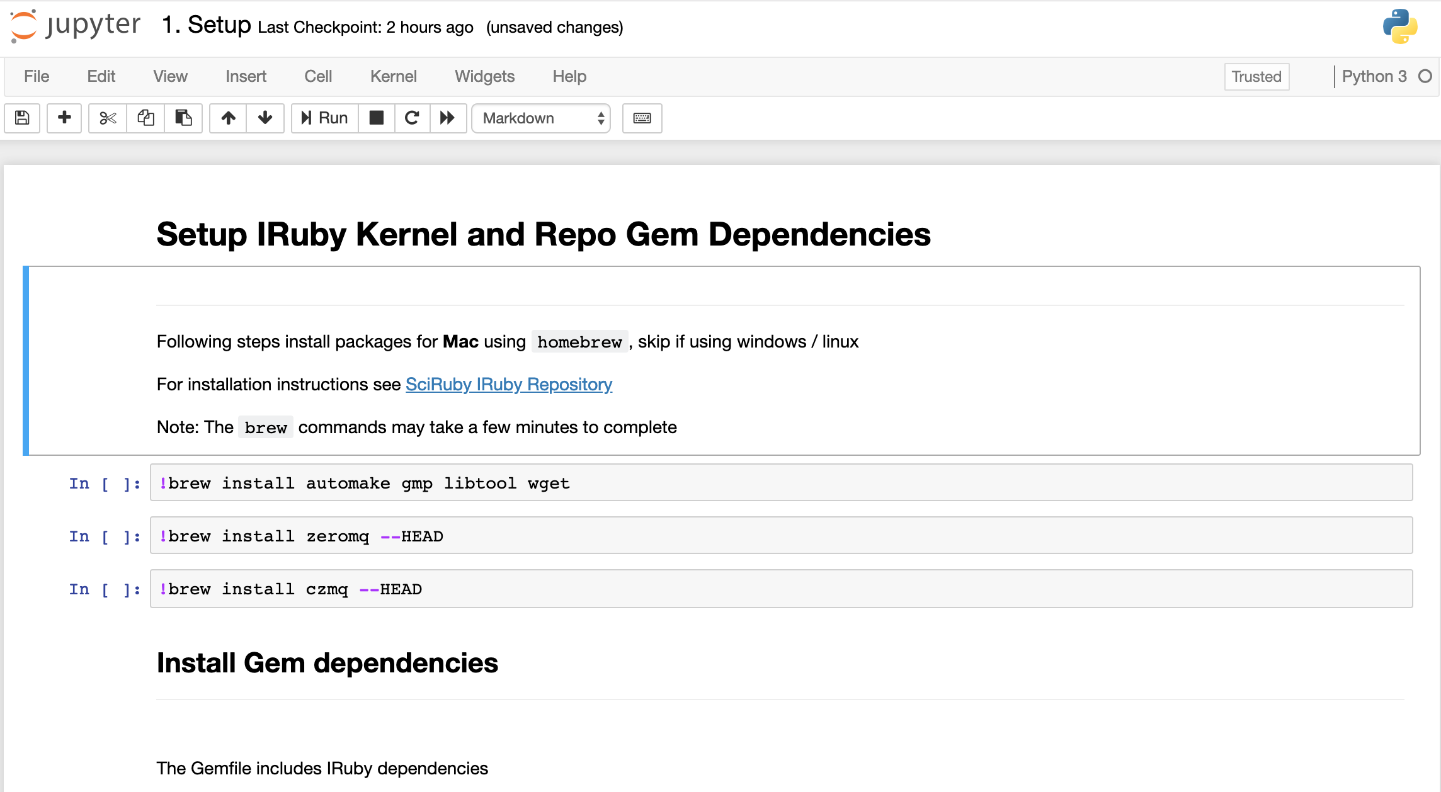The image size is (1441, 792).
Task: Click the paste cells below icon
Action: click(x=183, y=117)
